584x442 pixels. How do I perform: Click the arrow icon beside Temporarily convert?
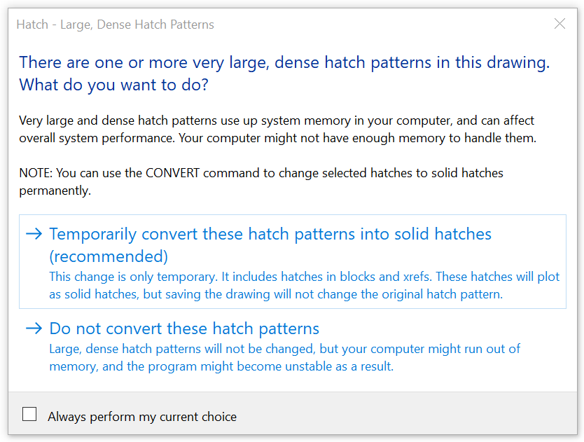click(34, 234)
